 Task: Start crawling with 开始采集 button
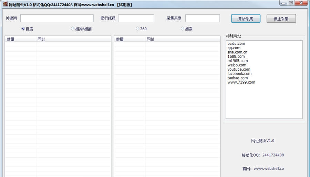[246, 19]
